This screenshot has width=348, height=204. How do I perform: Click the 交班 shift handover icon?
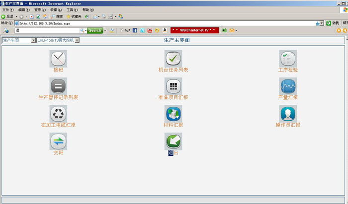(x=58, y=141)
